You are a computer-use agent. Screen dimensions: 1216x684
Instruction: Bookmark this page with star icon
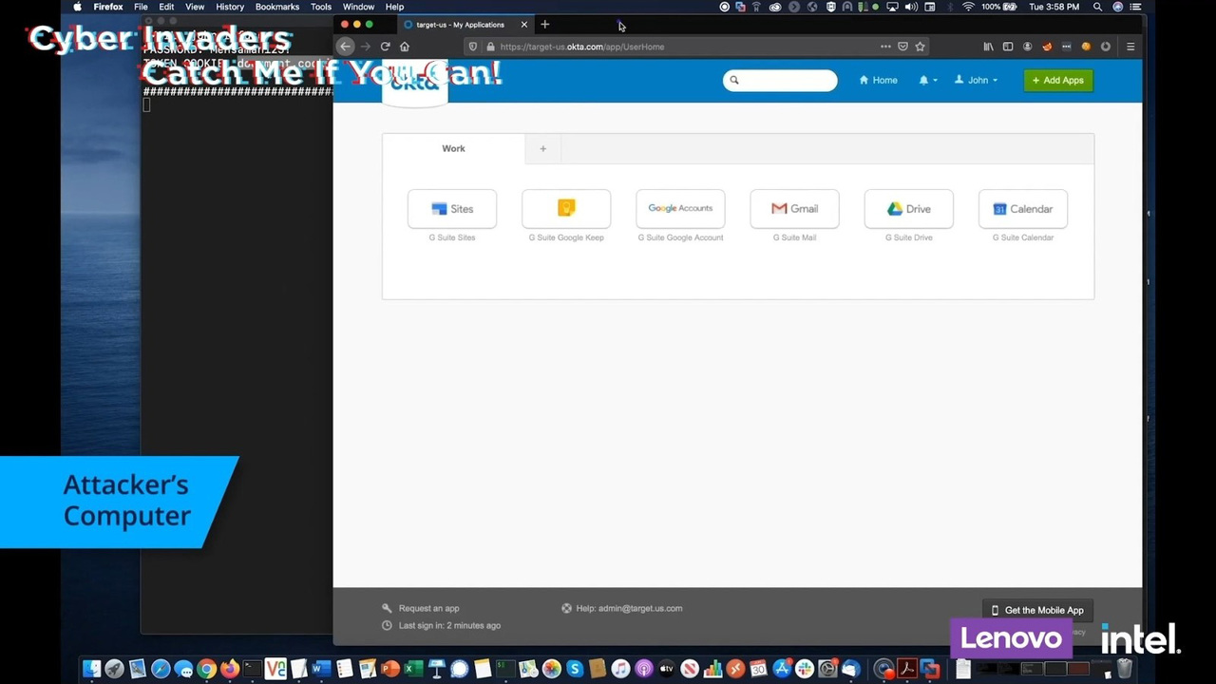point(920,47)
